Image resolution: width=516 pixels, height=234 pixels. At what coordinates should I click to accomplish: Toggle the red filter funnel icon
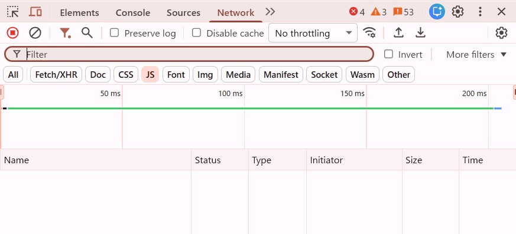[x=65, y=33]
